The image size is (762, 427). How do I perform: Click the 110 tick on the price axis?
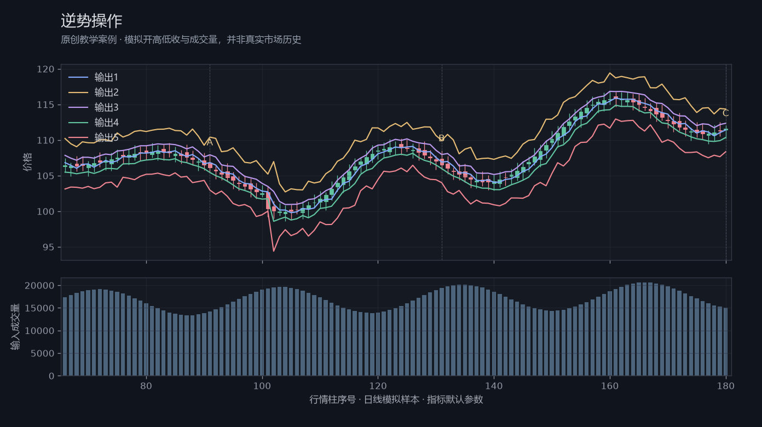pyautogui.click(x=45, y=140)
